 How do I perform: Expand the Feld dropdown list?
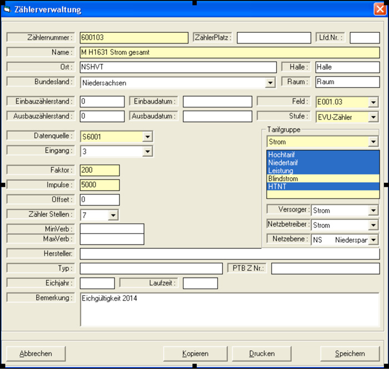373,102
